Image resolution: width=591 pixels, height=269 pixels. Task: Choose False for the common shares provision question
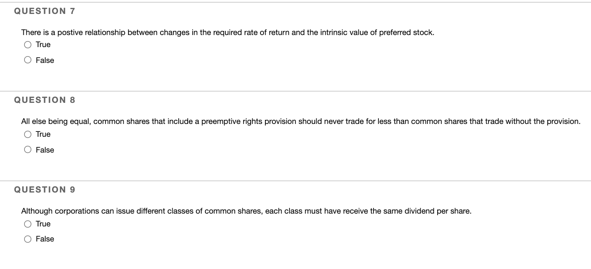pos(28,149)
